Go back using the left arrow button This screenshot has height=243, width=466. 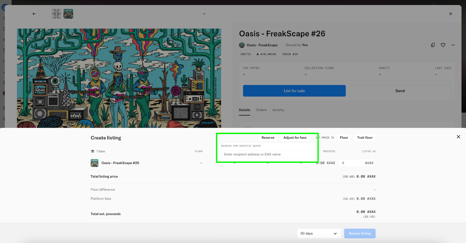[34, 14]
